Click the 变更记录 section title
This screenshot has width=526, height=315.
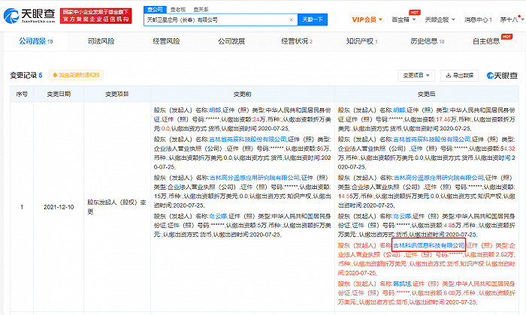(26, 75)
